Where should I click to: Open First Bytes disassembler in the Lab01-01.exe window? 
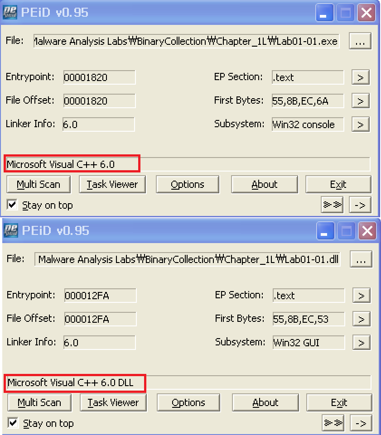pos(360,100)
